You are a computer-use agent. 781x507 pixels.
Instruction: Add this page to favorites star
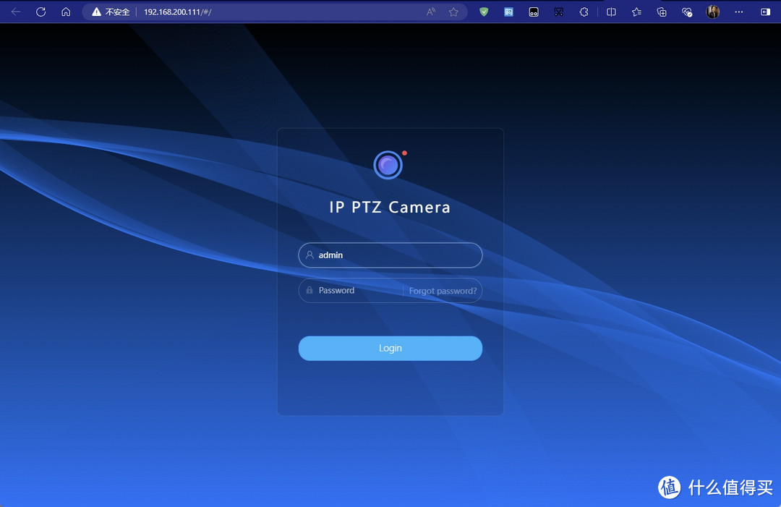pos(453,12)
